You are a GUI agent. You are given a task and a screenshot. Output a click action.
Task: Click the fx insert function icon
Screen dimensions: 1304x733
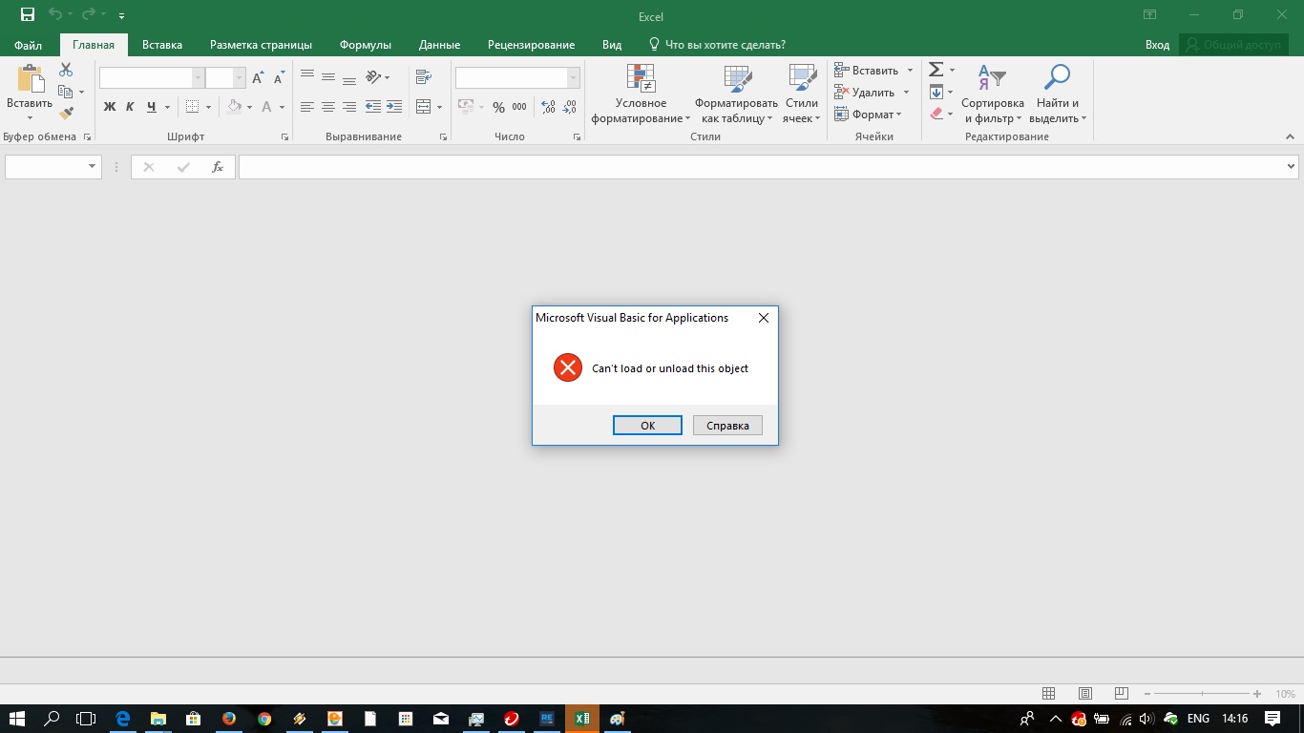[218, 167]
